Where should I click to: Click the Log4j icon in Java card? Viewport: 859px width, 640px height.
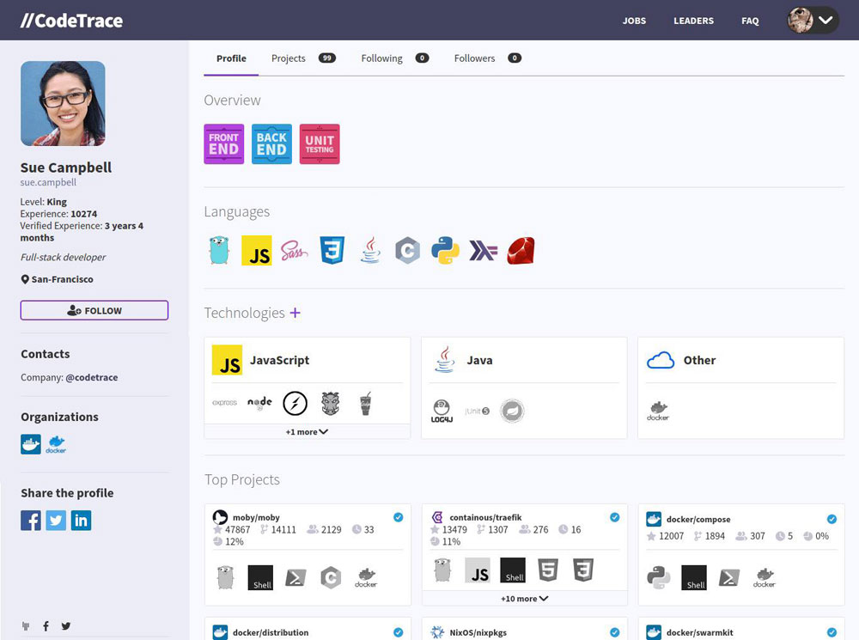pos(442,411)
